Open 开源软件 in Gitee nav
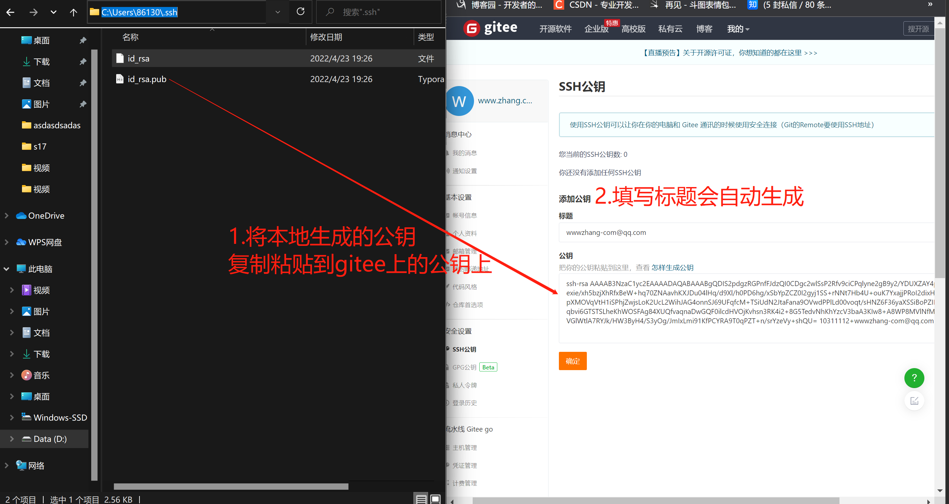The width and height of the screenshot is (949, 504). [555, 29]
